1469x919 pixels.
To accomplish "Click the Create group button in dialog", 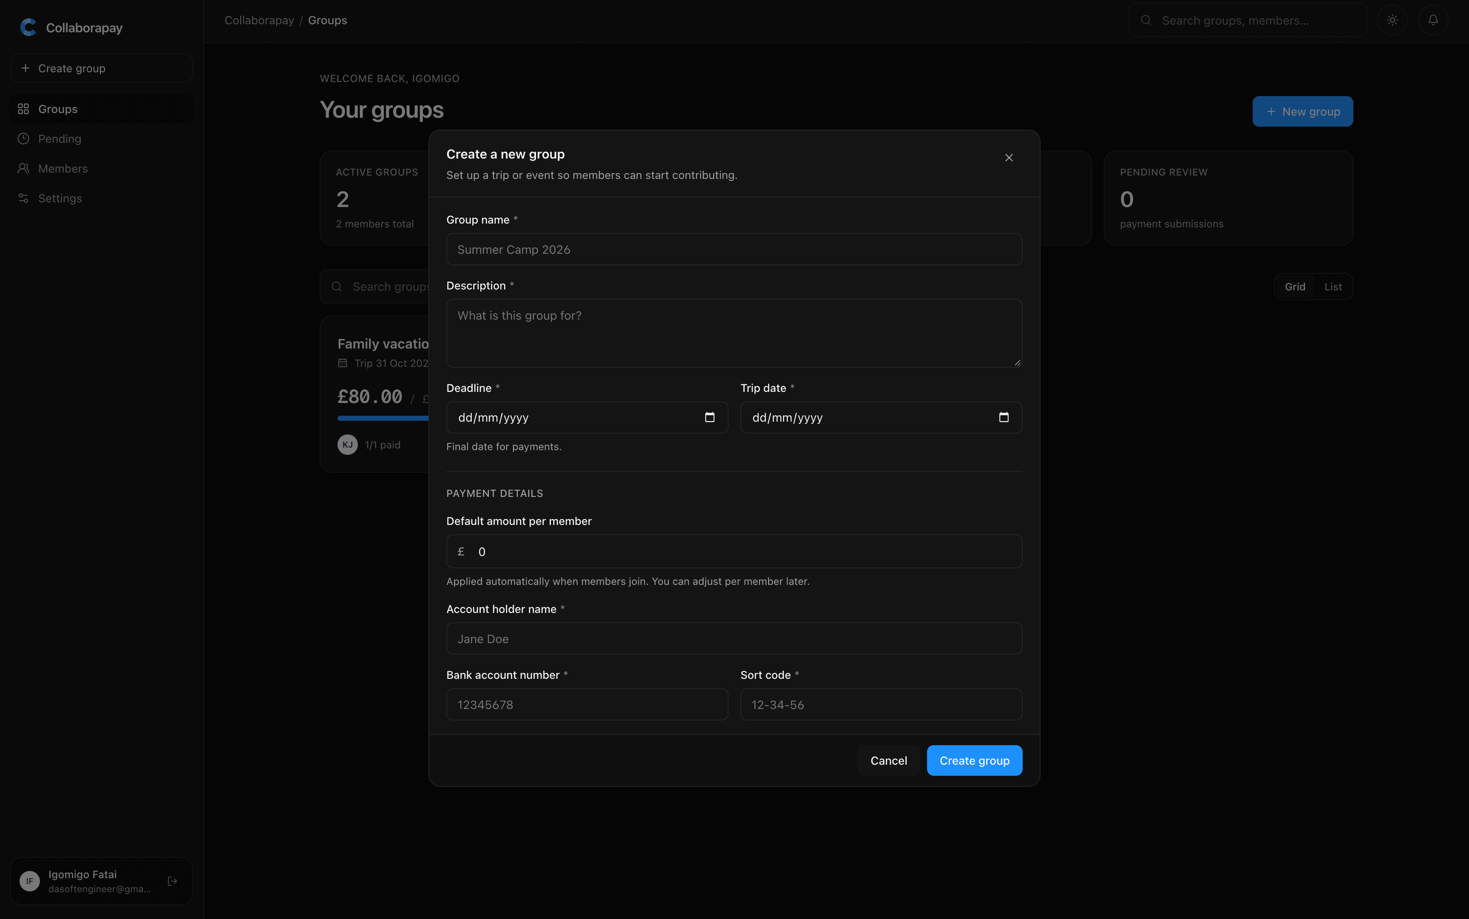I will click(x=974, y=760).
